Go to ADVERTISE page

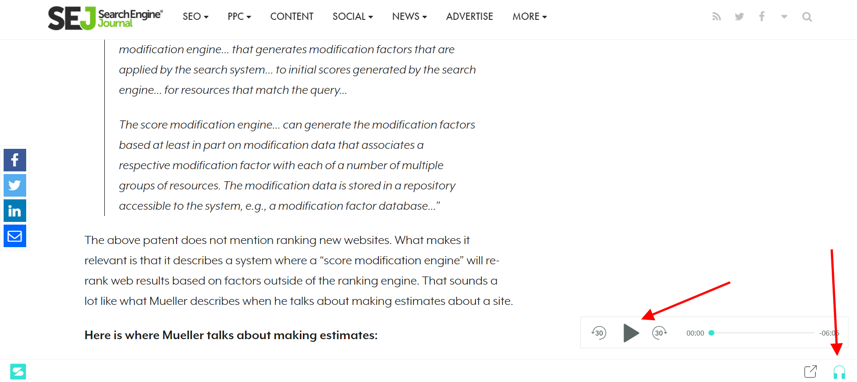click(x=470, y=17)
